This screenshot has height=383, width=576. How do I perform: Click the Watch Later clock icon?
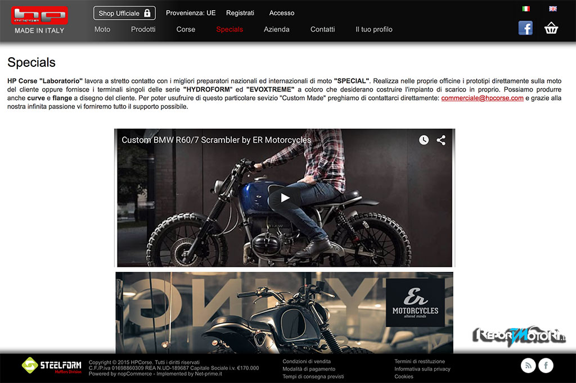[424, 140]
